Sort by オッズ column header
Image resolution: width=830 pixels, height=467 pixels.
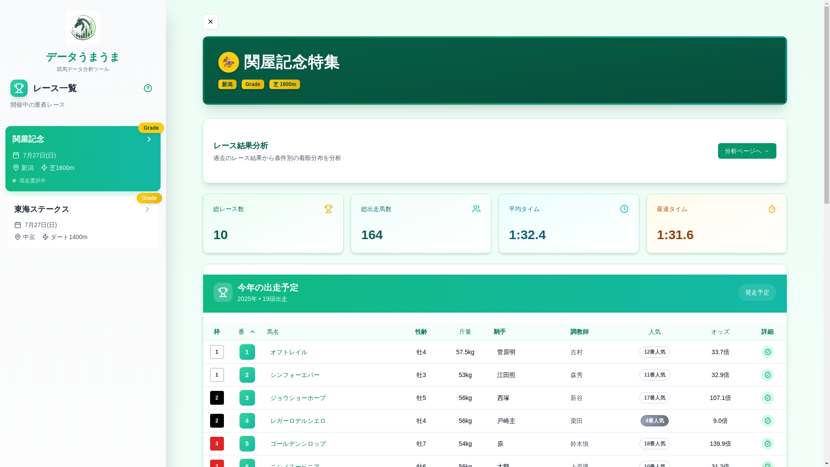point(720,332)
